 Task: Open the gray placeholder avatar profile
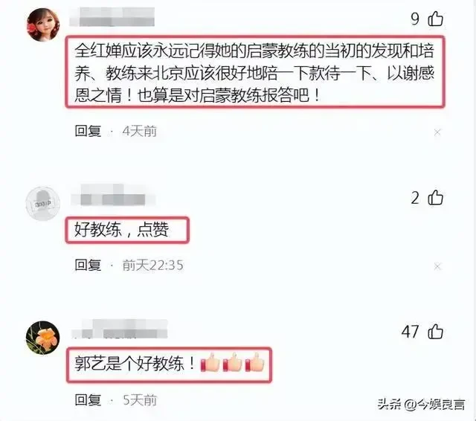coord(42,203)
